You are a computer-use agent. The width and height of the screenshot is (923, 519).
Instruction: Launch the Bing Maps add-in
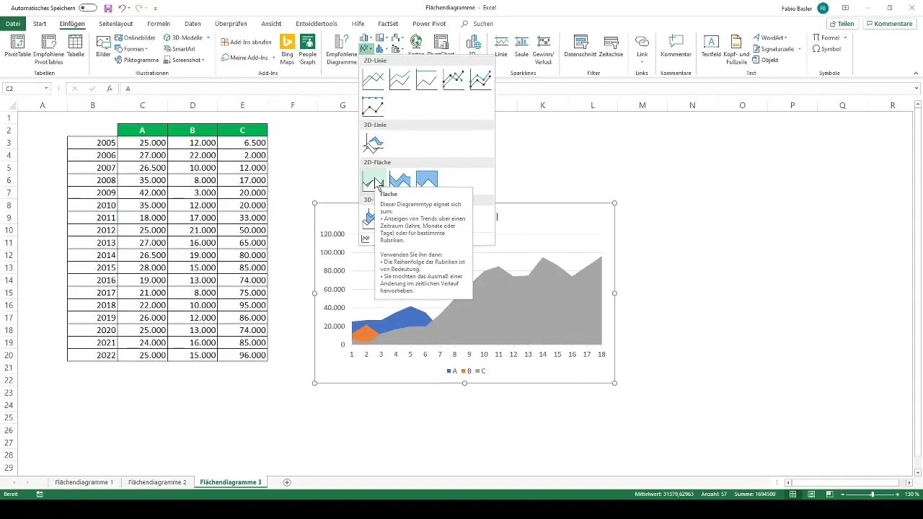tap(288, 49)
